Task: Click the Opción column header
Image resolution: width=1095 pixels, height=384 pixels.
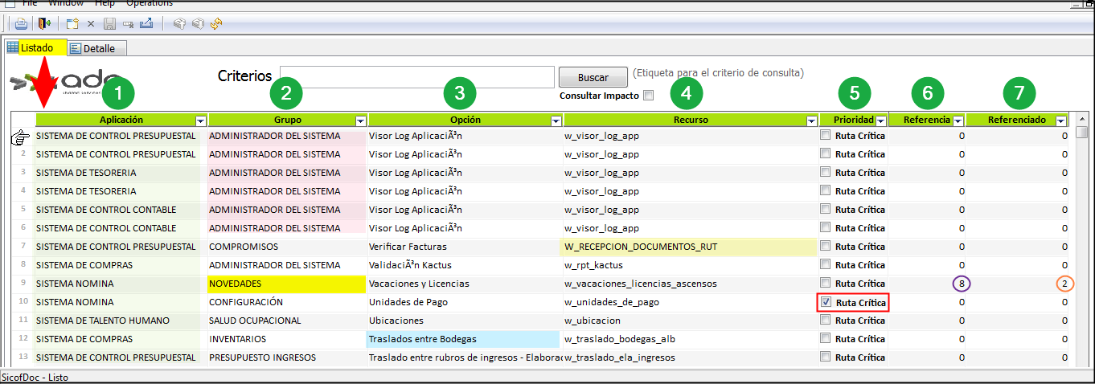Action: pos(458,120)
